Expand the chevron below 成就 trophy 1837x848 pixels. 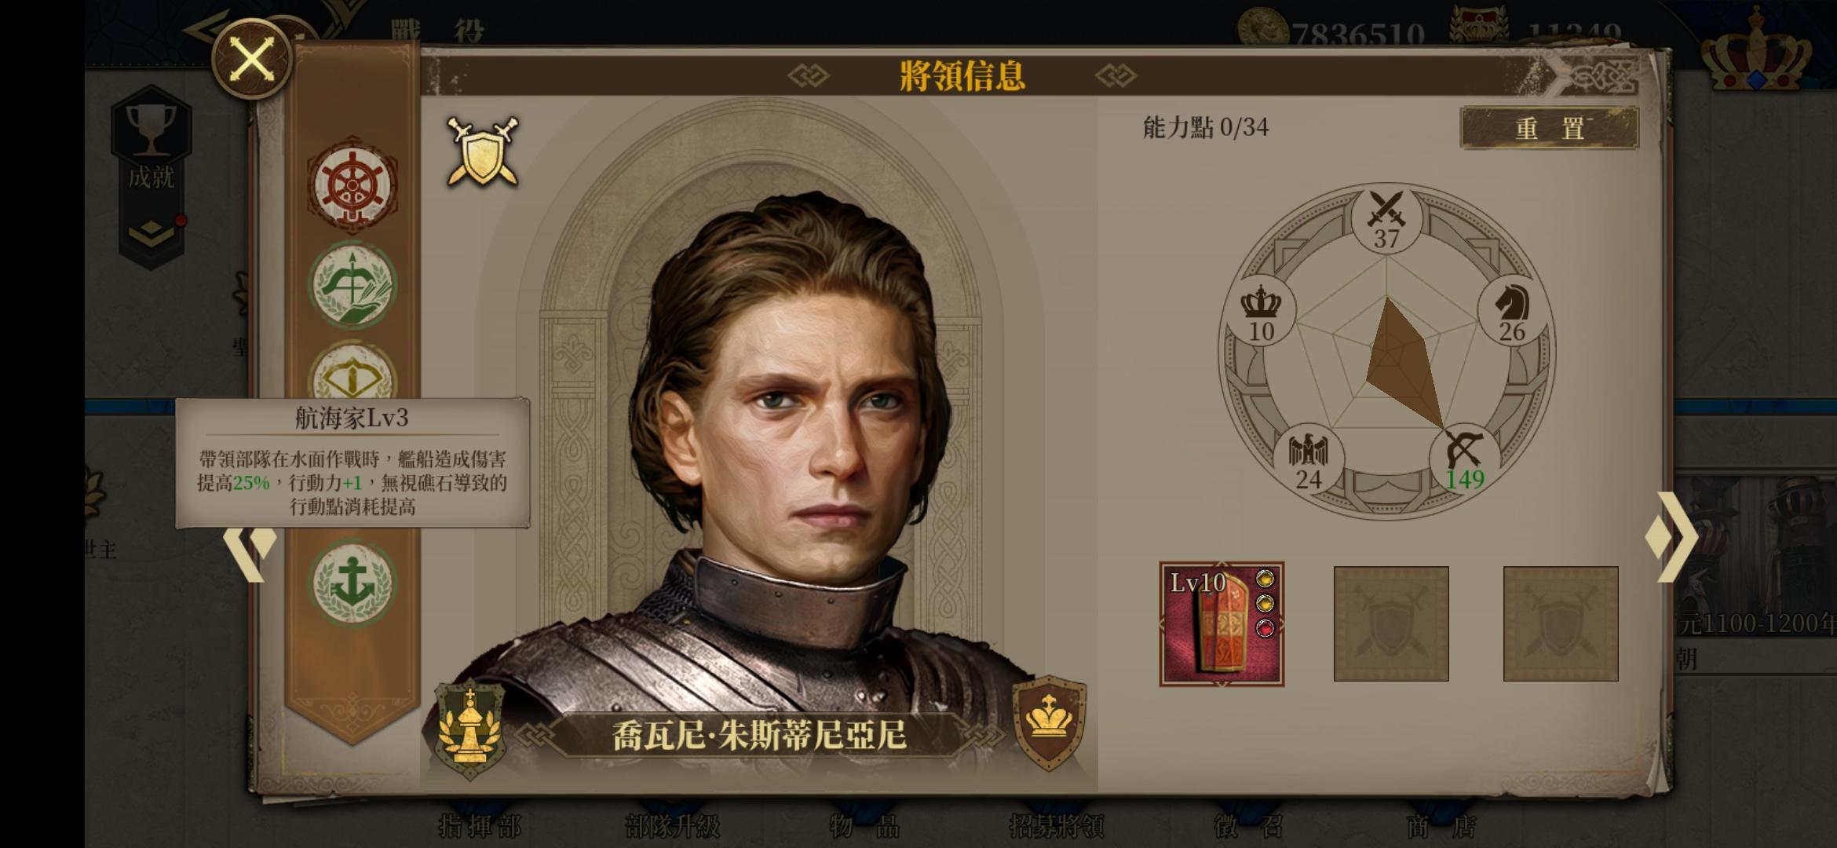[x=152, y=233]
